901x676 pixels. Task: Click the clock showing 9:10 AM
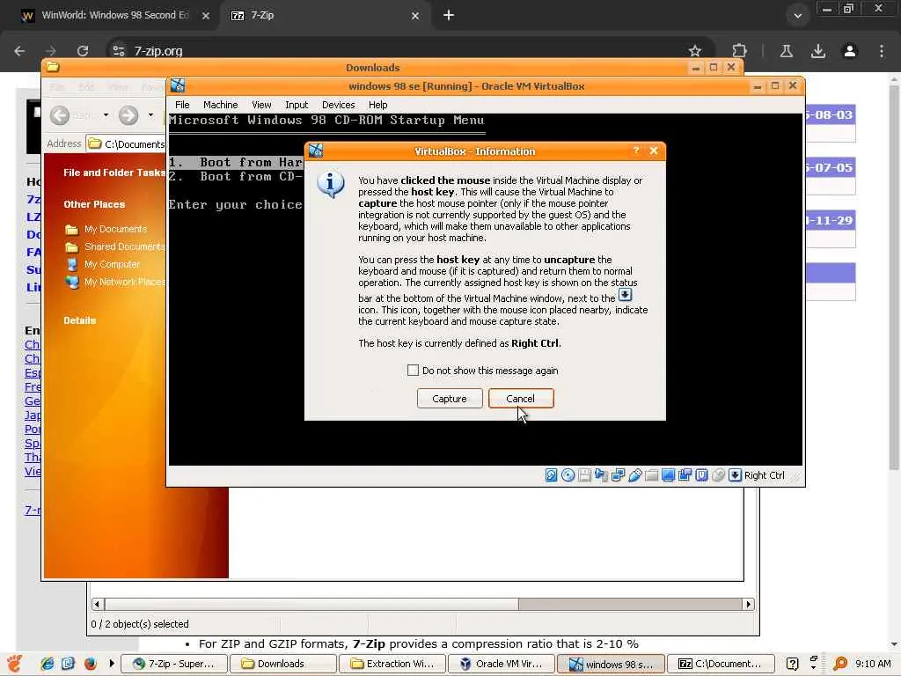coord(873,664)
